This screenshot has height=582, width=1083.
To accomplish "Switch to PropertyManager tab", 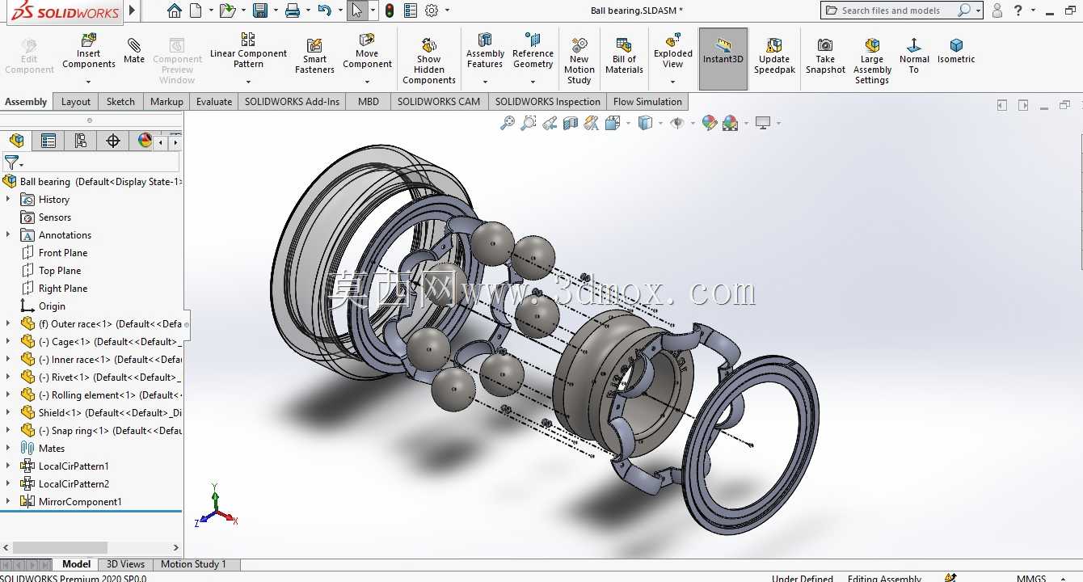I will [48, 141].
